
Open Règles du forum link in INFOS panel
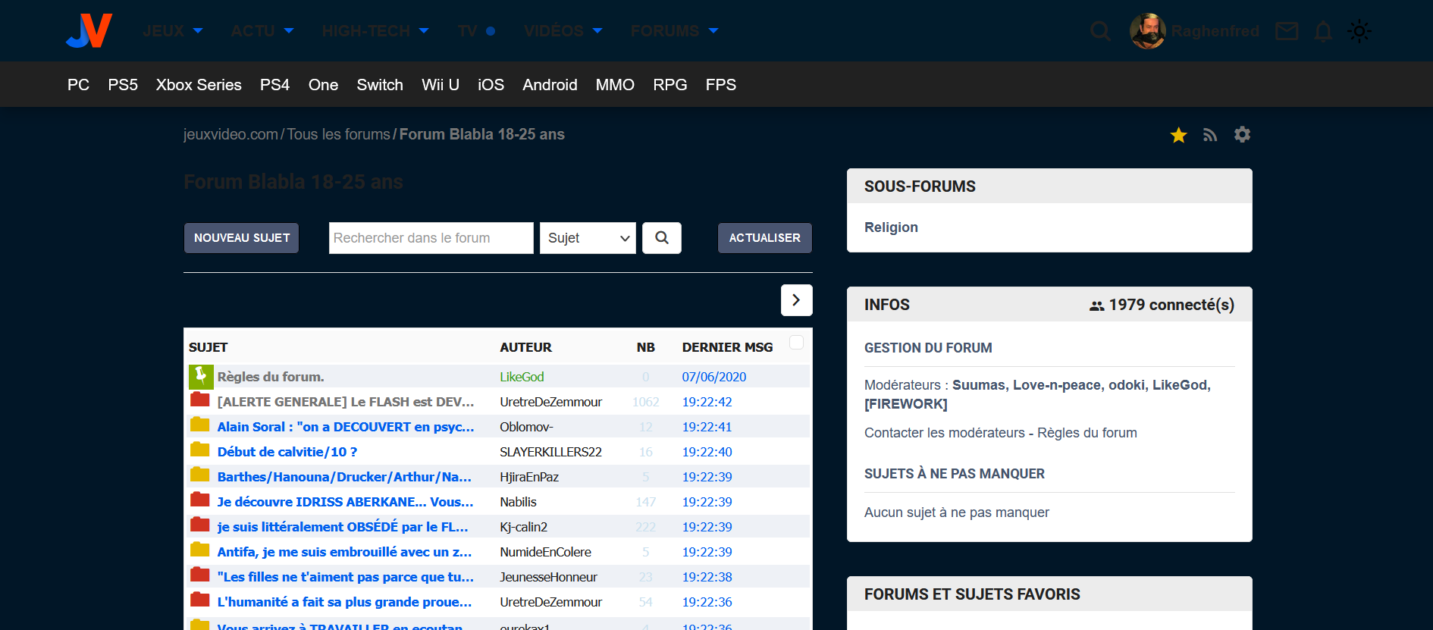coord(1087,433)
